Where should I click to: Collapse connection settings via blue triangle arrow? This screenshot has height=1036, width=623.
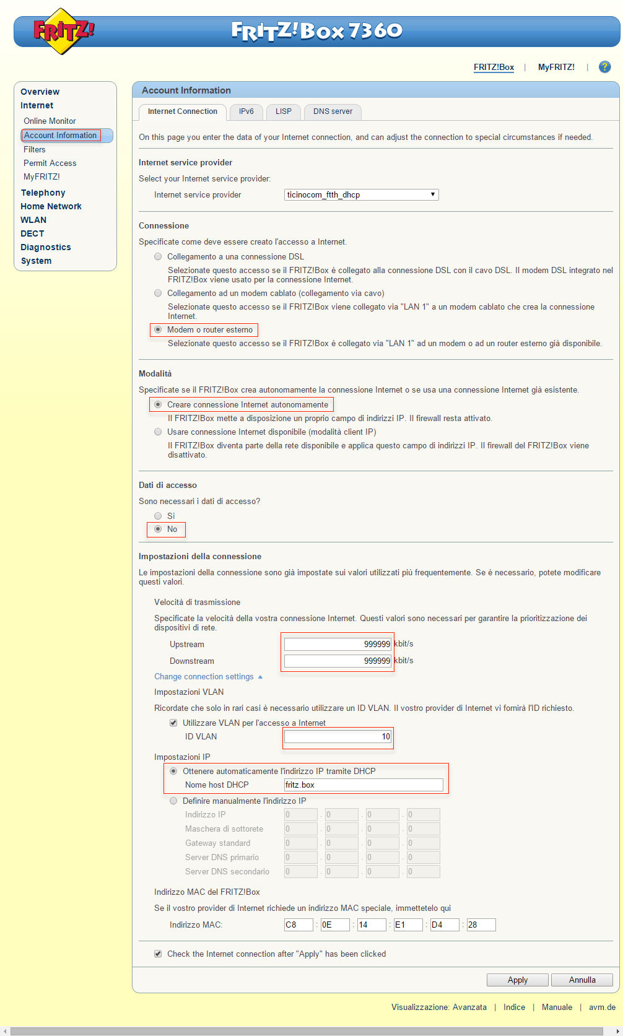pos(260,677)
